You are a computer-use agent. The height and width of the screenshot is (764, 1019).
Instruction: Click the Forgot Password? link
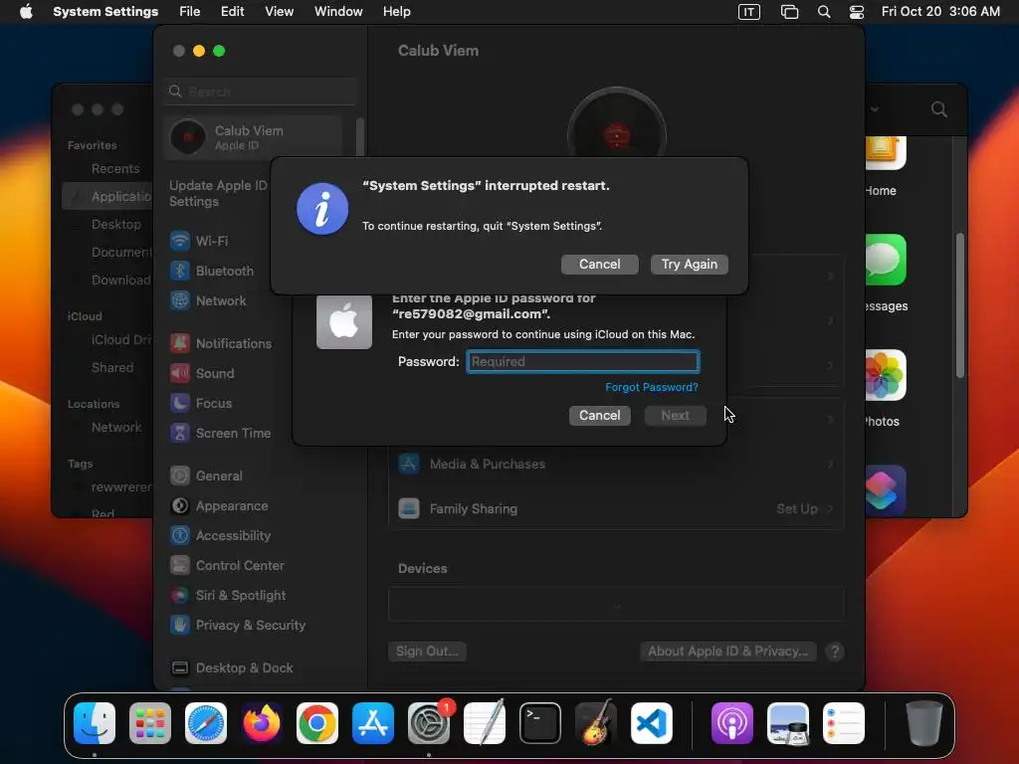pyautogui.click(x=652, y=387)
